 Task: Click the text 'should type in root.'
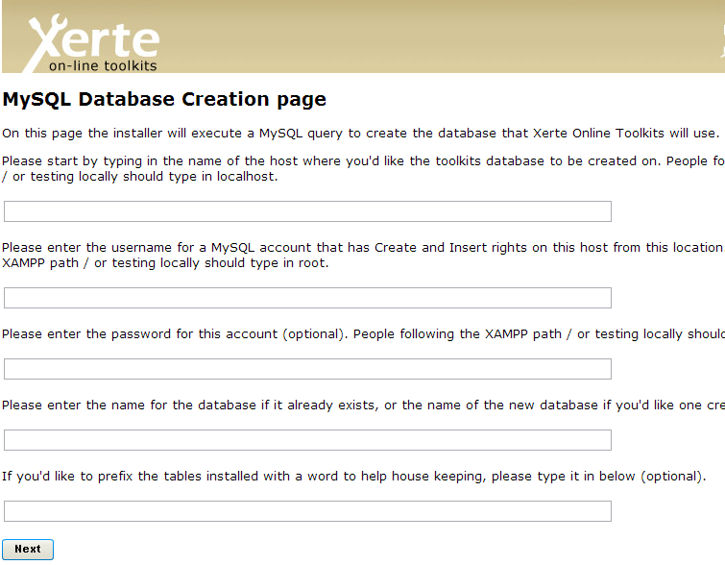[x=266, y=263]
